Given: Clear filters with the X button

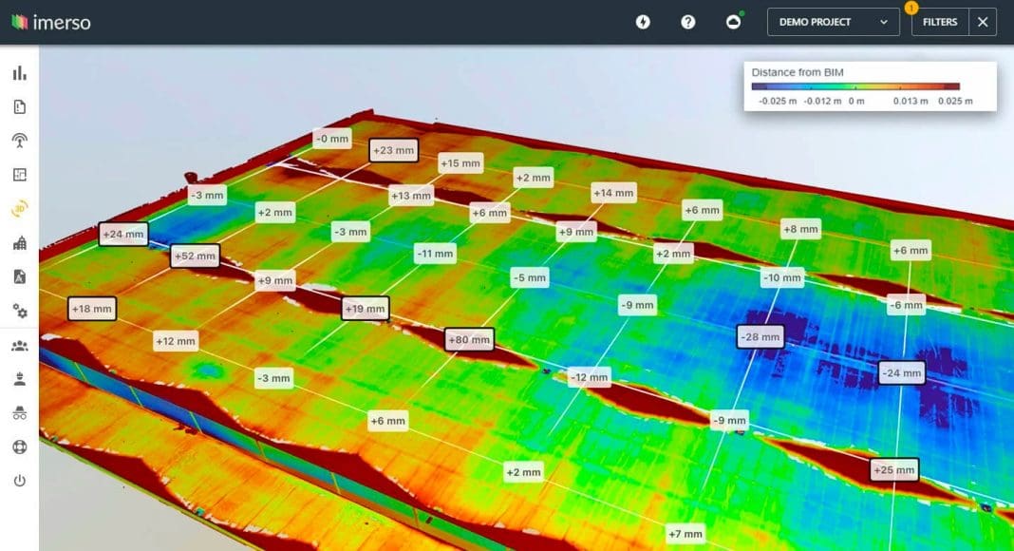Looking at the screenshot, I should pos(983,22).
